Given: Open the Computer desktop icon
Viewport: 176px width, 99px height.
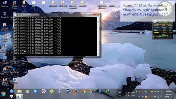Looking at the screenshot, I should (x=5, y=4).
